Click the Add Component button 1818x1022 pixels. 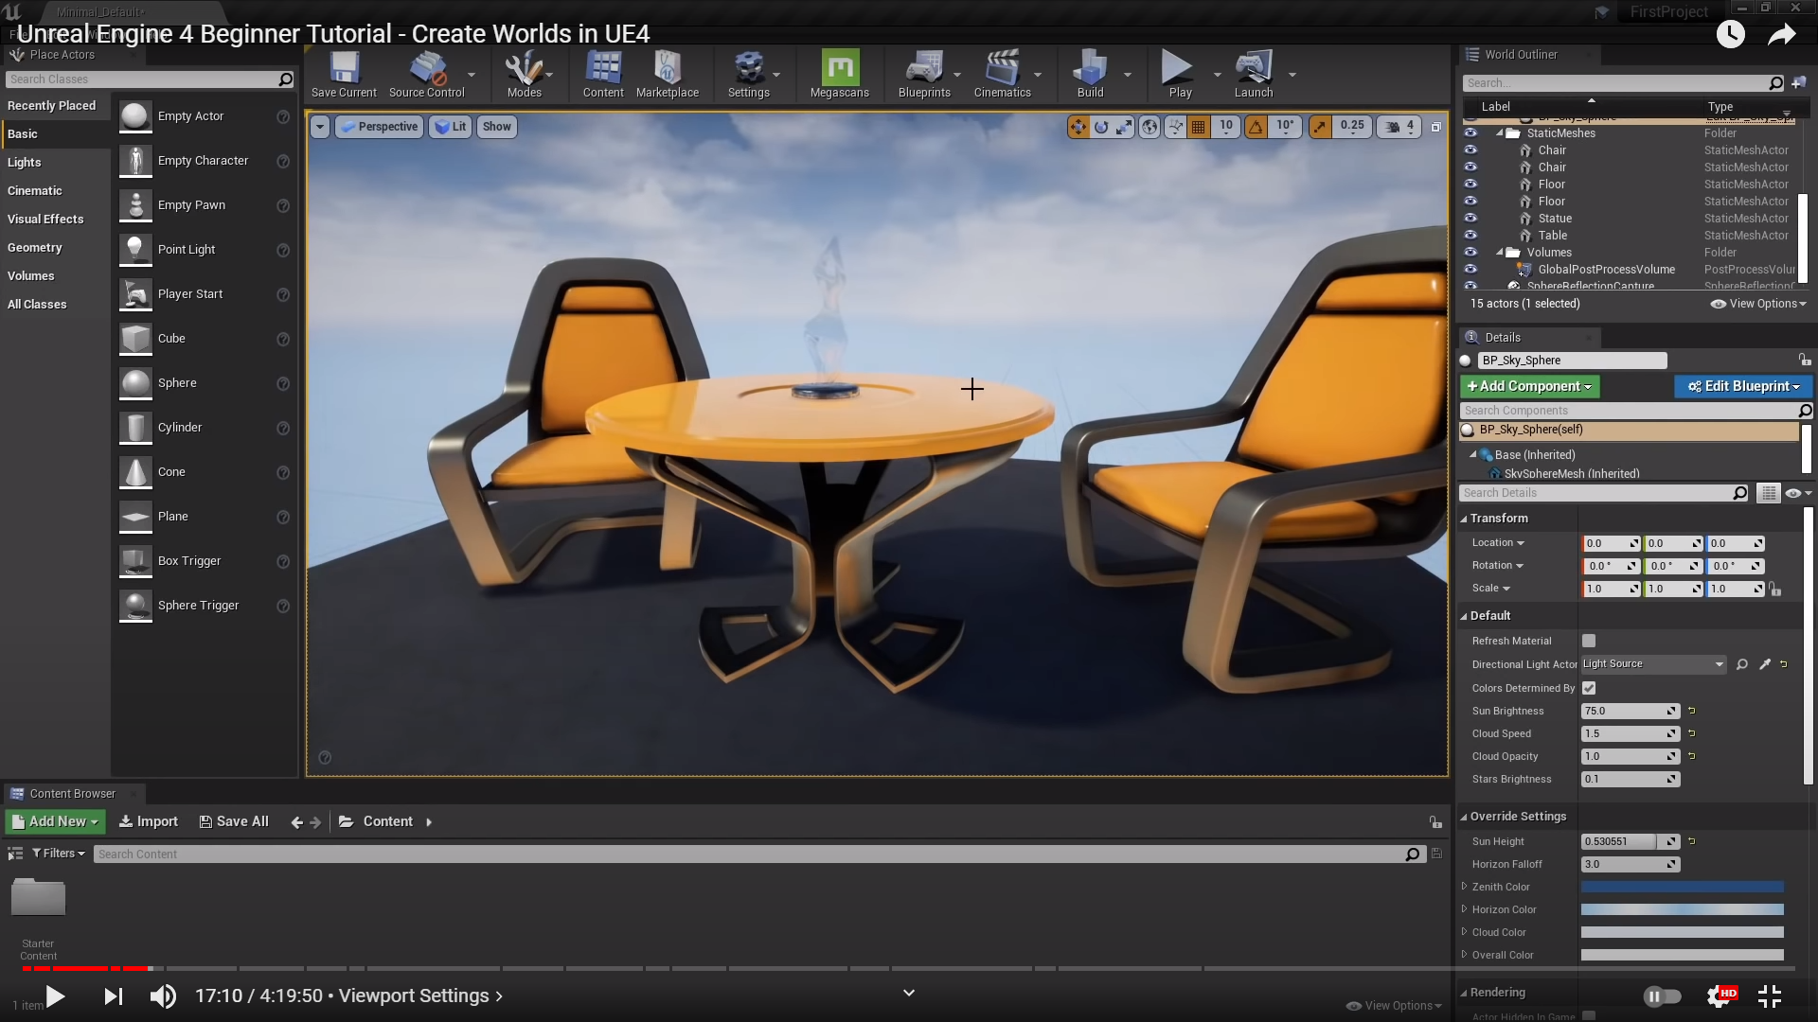click(x=1529, y=386)
